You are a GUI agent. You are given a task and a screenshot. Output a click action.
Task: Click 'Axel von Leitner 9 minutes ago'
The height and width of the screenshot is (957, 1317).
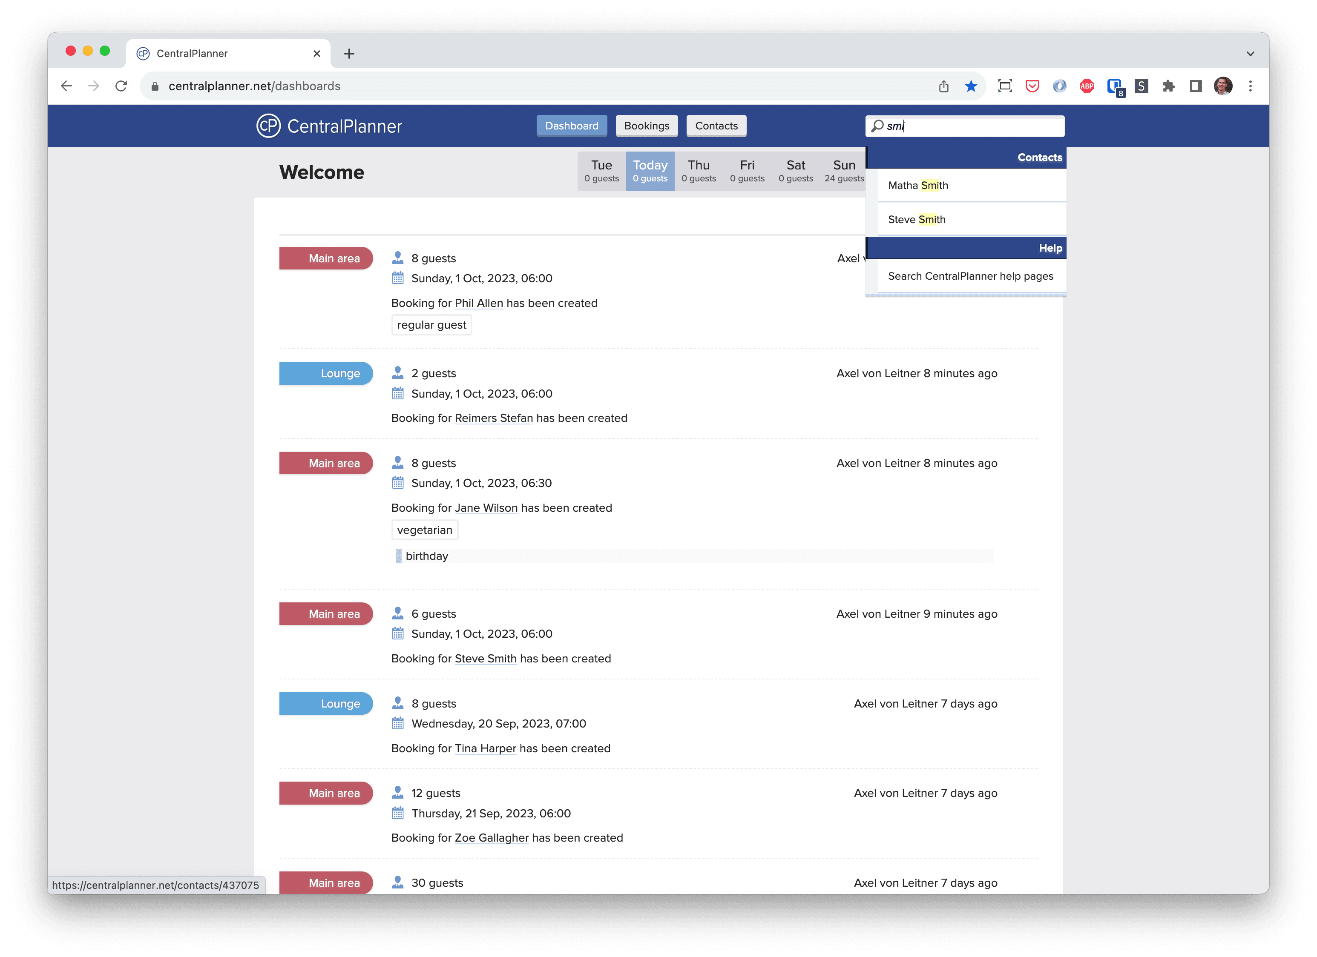916,613
